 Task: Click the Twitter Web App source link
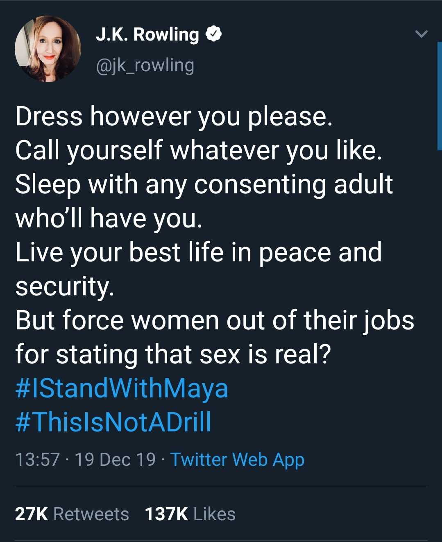coord(237,460)
